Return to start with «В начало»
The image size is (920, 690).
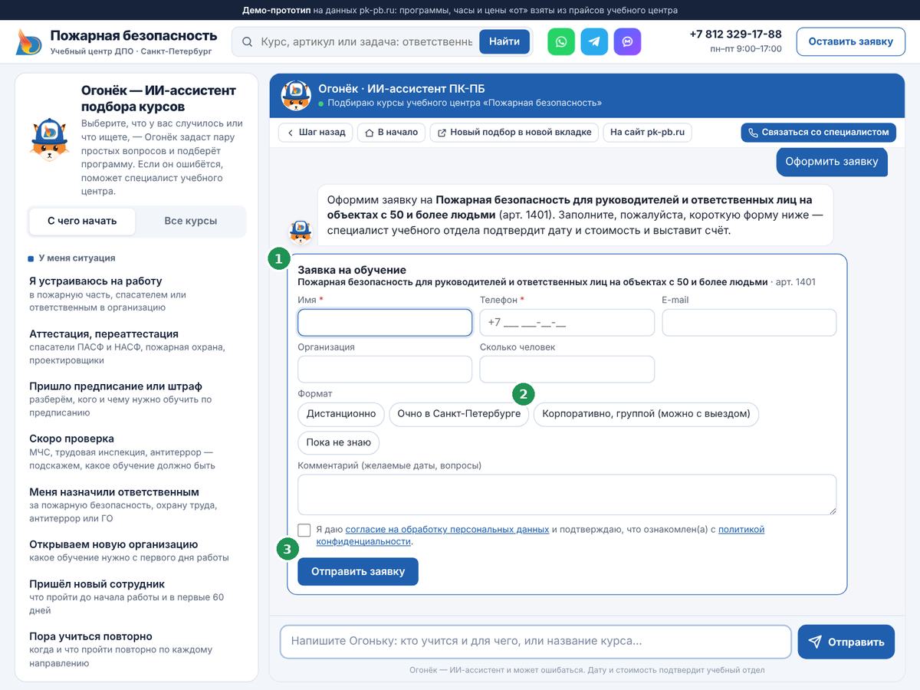[392, 132]
